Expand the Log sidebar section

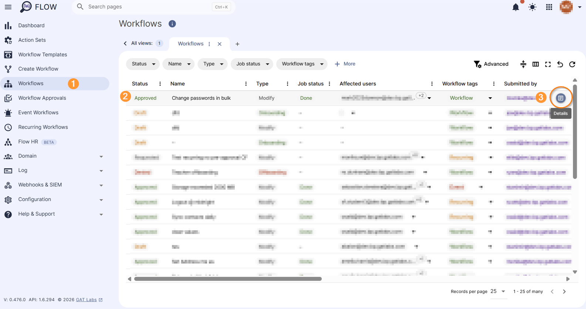pos(55,170)
